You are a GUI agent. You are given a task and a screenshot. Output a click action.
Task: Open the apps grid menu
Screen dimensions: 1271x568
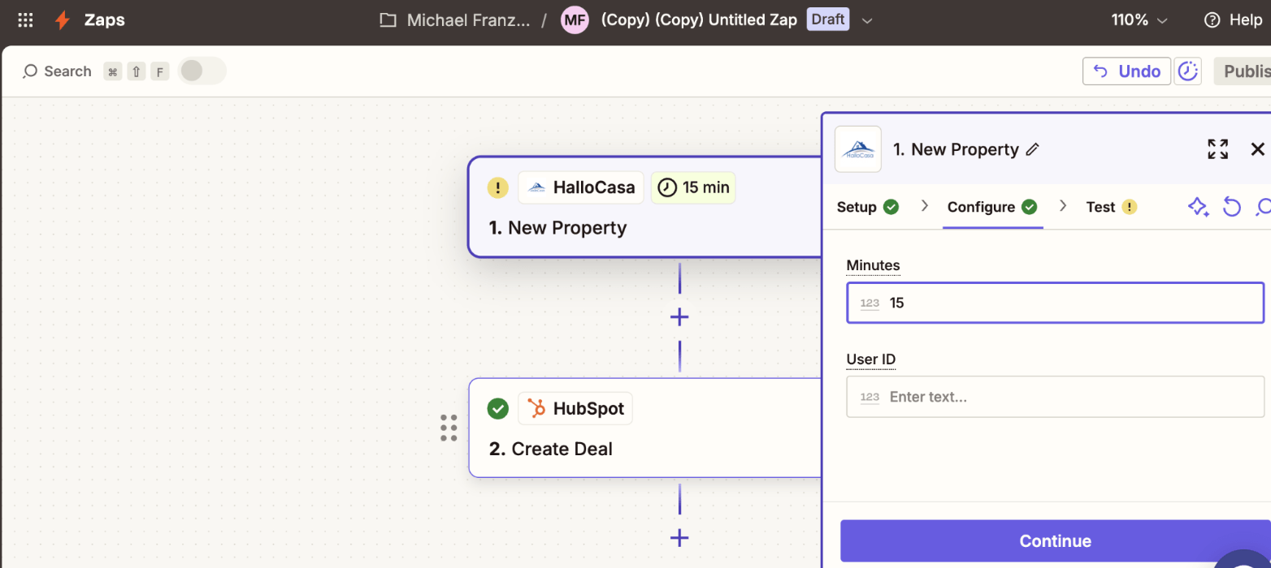pos(25,20)
